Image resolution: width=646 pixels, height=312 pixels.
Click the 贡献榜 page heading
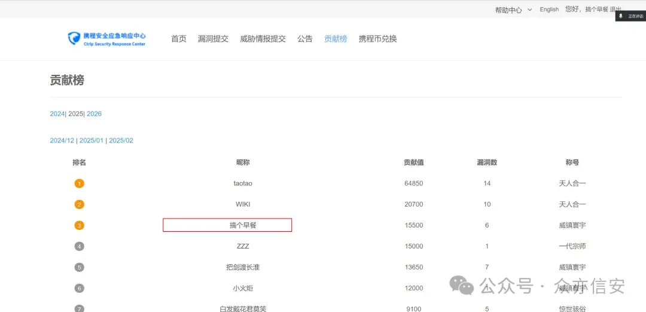(67, 80)
